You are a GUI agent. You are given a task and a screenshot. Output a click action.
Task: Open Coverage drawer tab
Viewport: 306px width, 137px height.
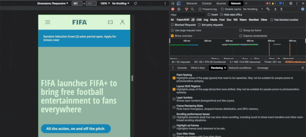(x=263, y=68)
